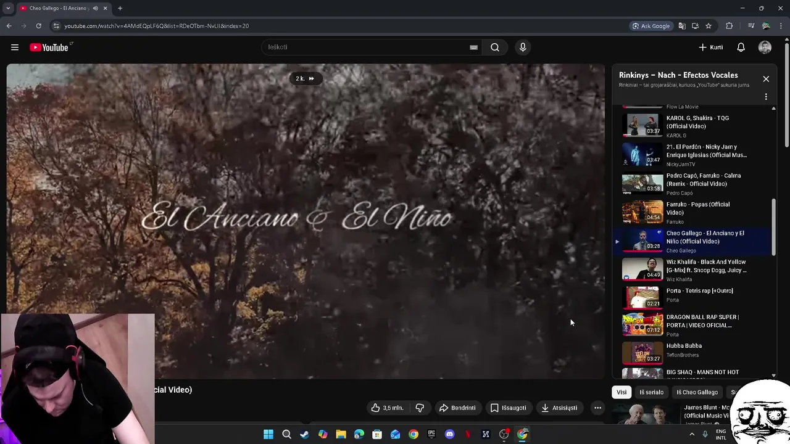Image resolution: width=790 pixels, height=444 pixels.
Task: Play Porta - Tetris rap playlist item
Action: tap(691, 298)
